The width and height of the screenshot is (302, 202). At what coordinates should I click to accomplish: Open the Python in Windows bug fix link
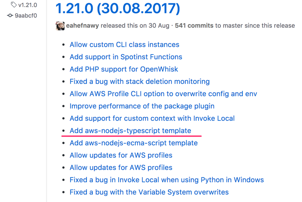point(167,180)
